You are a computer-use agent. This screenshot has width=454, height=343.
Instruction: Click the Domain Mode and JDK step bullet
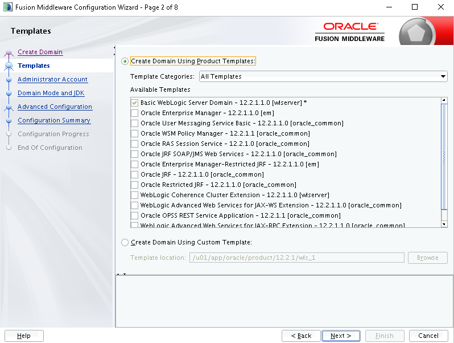(x=9, y=93)
